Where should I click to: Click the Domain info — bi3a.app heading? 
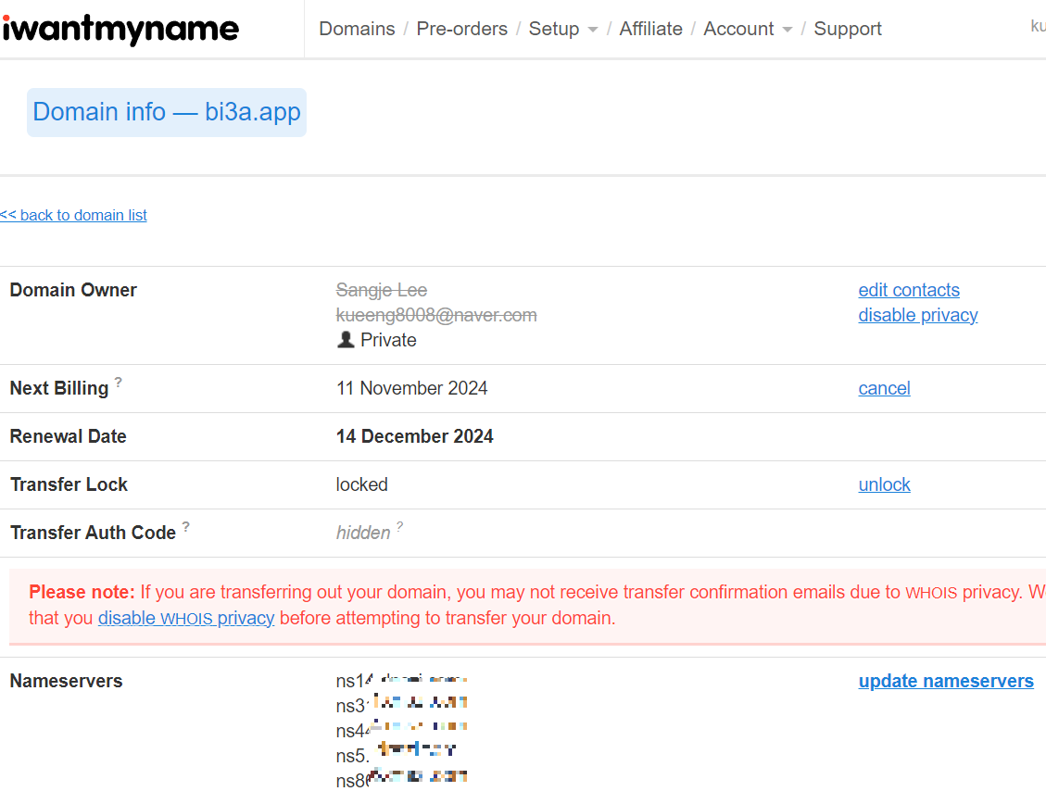(167, 112)
